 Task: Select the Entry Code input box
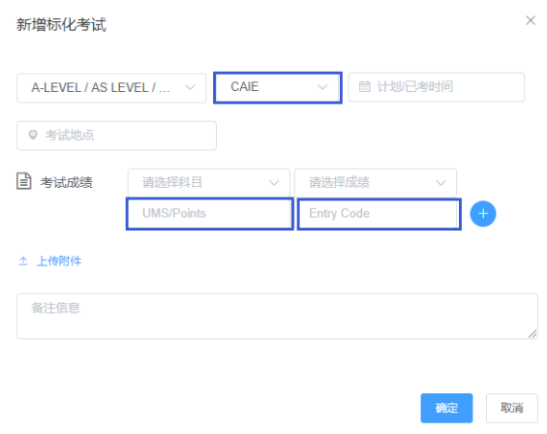(380, 214)
